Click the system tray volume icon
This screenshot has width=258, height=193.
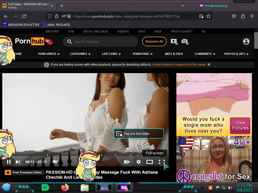[230, 187]
